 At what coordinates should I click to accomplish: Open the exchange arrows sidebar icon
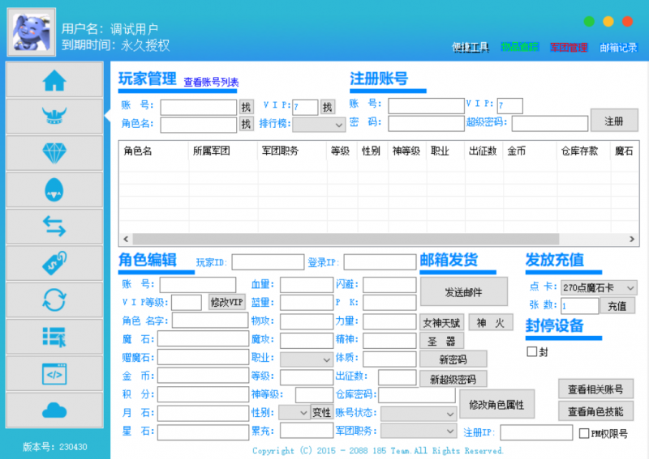(54, 227)
